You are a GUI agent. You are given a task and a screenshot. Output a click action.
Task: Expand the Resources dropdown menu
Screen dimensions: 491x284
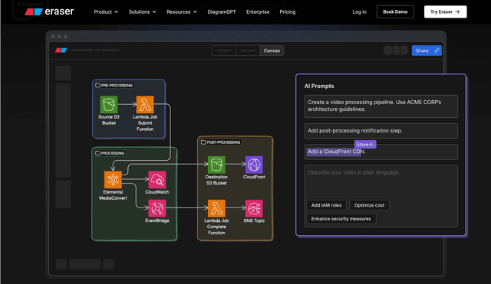[182, 12]
